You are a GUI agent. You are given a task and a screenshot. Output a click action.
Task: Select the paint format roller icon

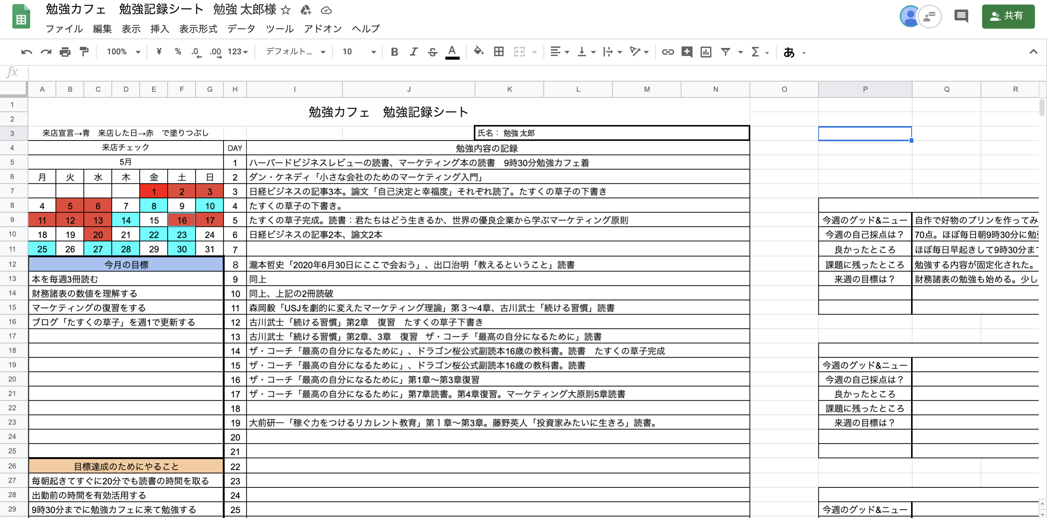(x=84, y=52)
